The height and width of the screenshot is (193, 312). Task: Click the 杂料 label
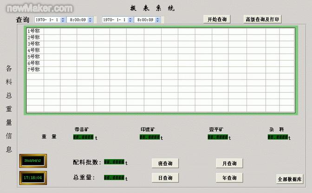(x=277, y=130)
